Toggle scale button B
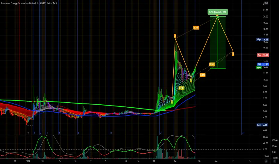Screen dimensions: 279x164 (x=274, y=161)
